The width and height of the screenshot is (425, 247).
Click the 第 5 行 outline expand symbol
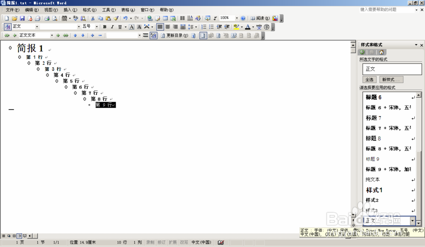pyautogui.click(x=57, y=81)
